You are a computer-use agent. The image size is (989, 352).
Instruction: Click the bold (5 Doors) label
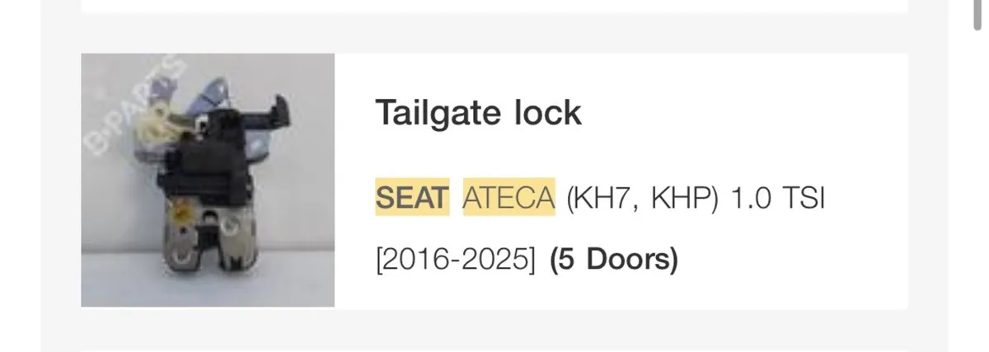(x=613, y=260)
